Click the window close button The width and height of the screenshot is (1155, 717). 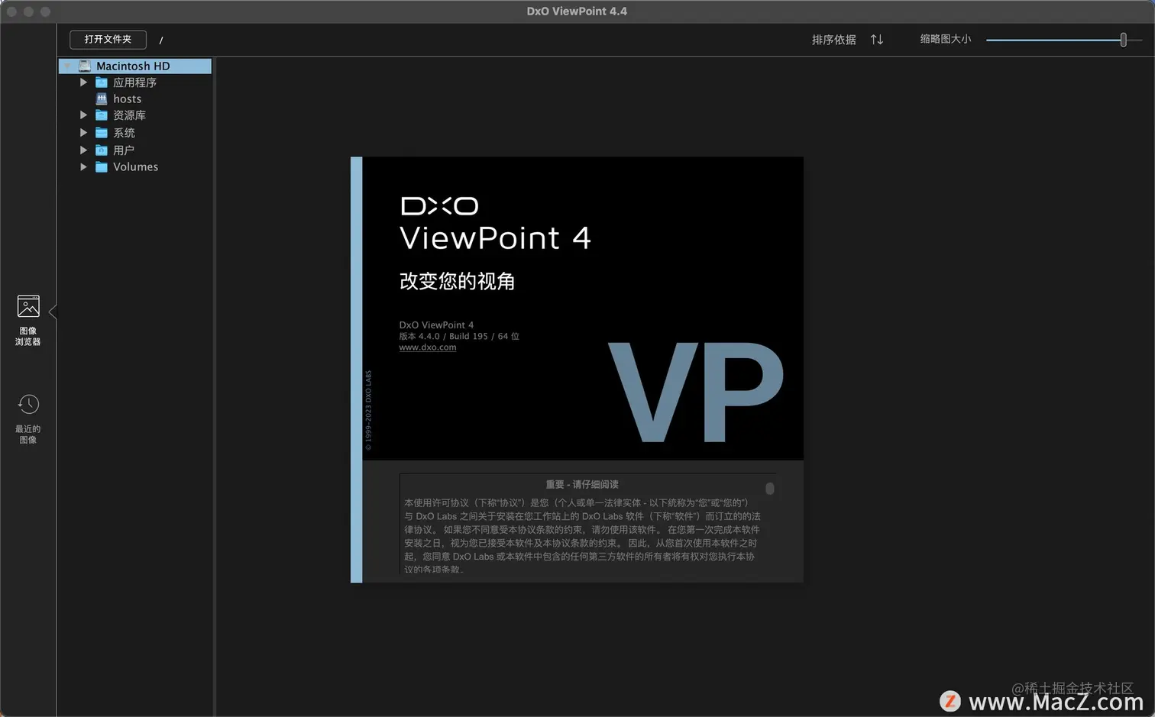pos(11,11)
